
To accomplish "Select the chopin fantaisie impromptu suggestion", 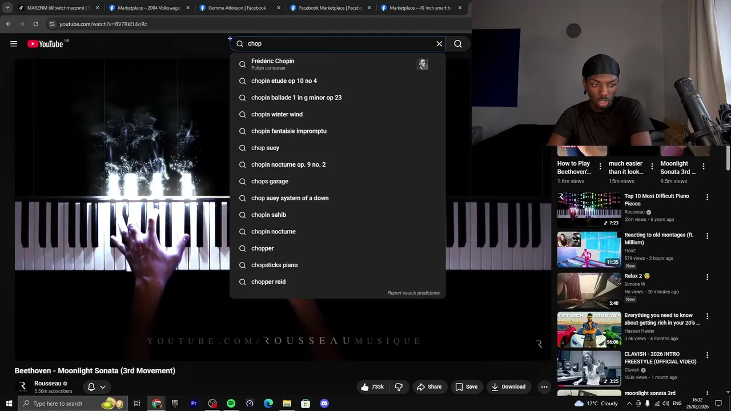I will click(338, 131).
